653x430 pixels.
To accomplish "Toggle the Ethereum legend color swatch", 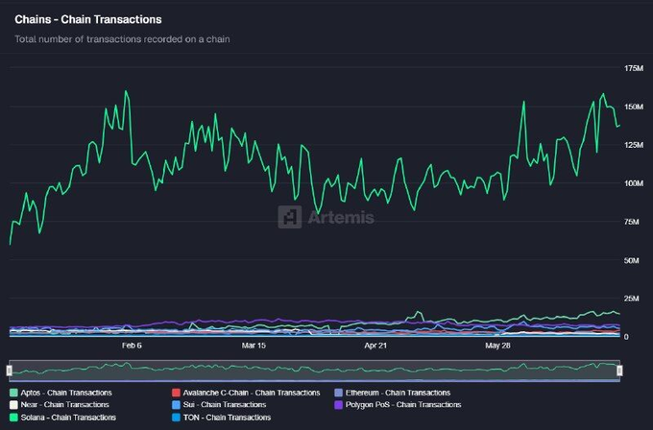I will coord(339,393).
